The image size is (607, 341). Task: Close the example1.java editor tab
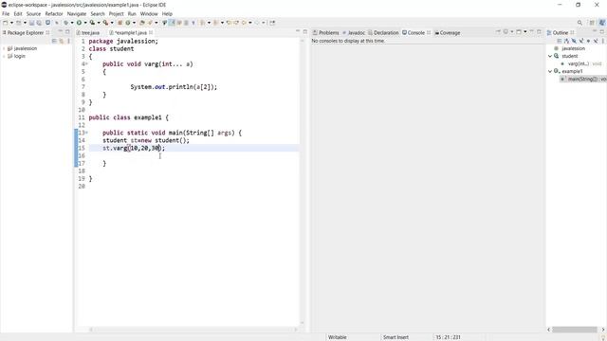click(x=151, y=33)
